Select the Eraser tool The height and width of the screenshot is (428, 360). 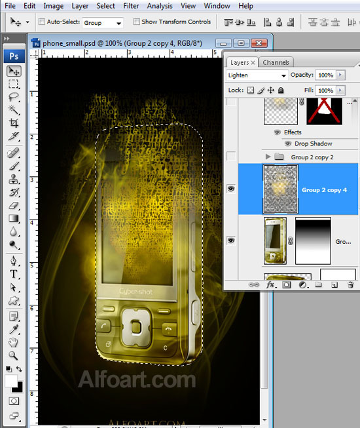[14, 205]
